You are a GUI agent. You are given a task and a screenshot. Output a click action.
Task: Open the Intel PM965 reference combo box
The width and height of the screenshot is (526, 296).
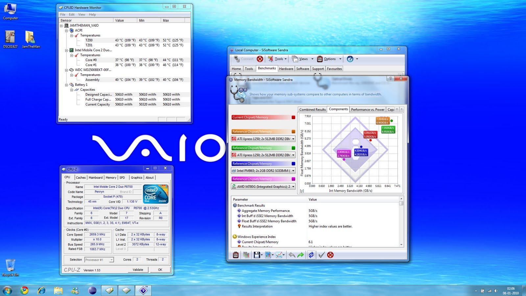[263, 171]
